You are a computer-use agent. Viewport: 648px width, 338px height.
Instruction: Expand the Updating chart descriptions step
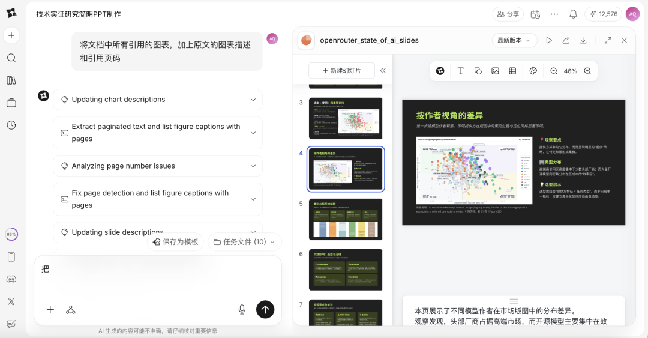click(158, 100)
